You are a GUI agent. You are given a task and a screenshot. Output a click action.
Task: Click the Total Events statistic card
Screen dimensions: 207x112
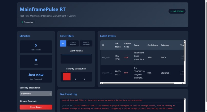click(x=36, y=47)
